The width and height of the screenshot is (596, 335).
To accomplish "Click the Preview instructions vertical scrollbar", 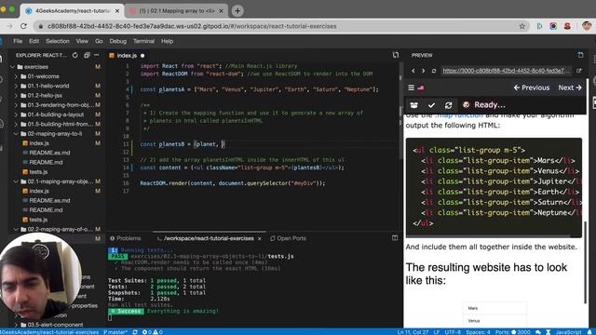I will tap(585, 262).
